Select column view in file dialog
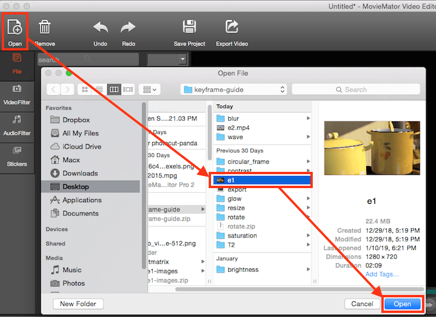Viewport: 436px width, 317px height. click(x=114, y=89)
